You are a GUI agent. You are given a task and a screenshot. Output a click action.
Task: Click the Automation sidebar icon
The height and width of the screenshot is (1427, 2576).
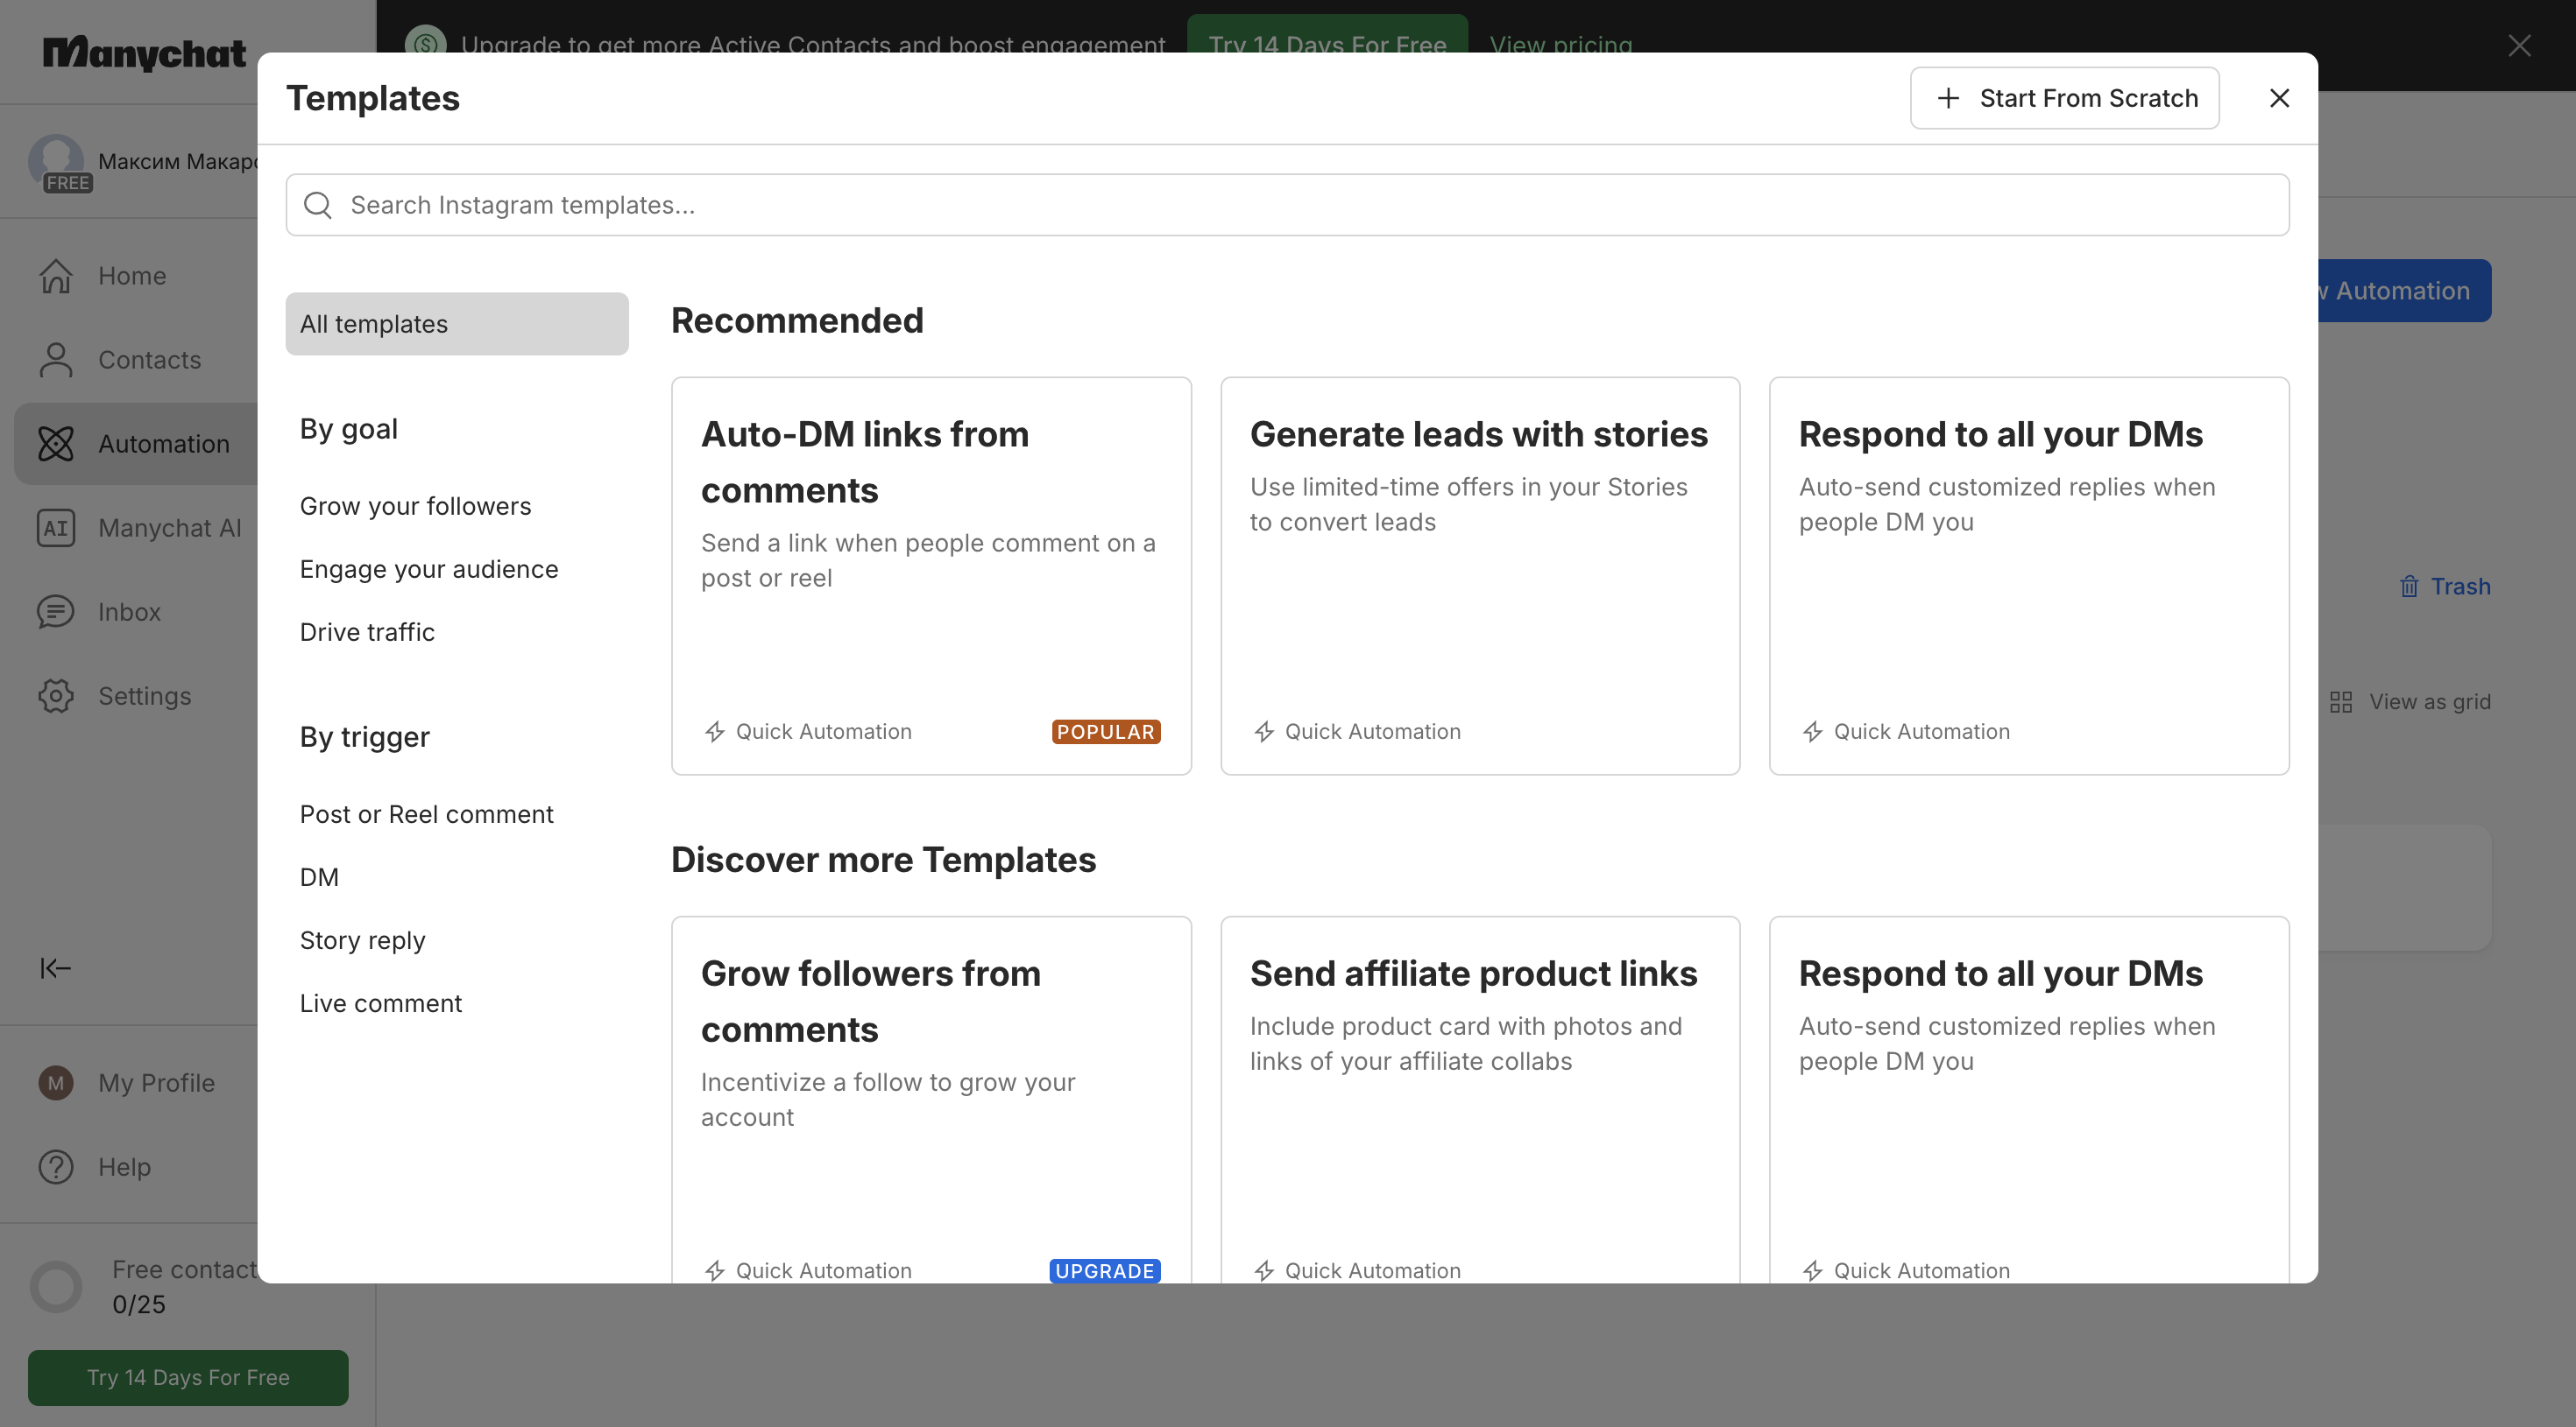coord(56,444)
